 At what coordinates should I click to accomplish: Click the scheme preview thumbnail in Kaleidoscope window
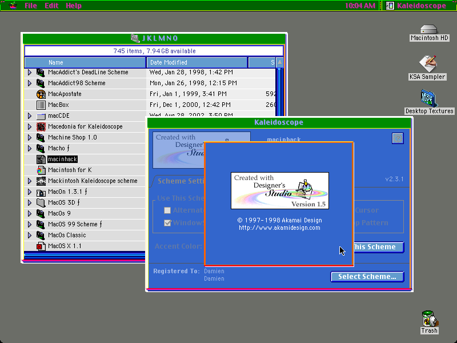pos(178,150)
